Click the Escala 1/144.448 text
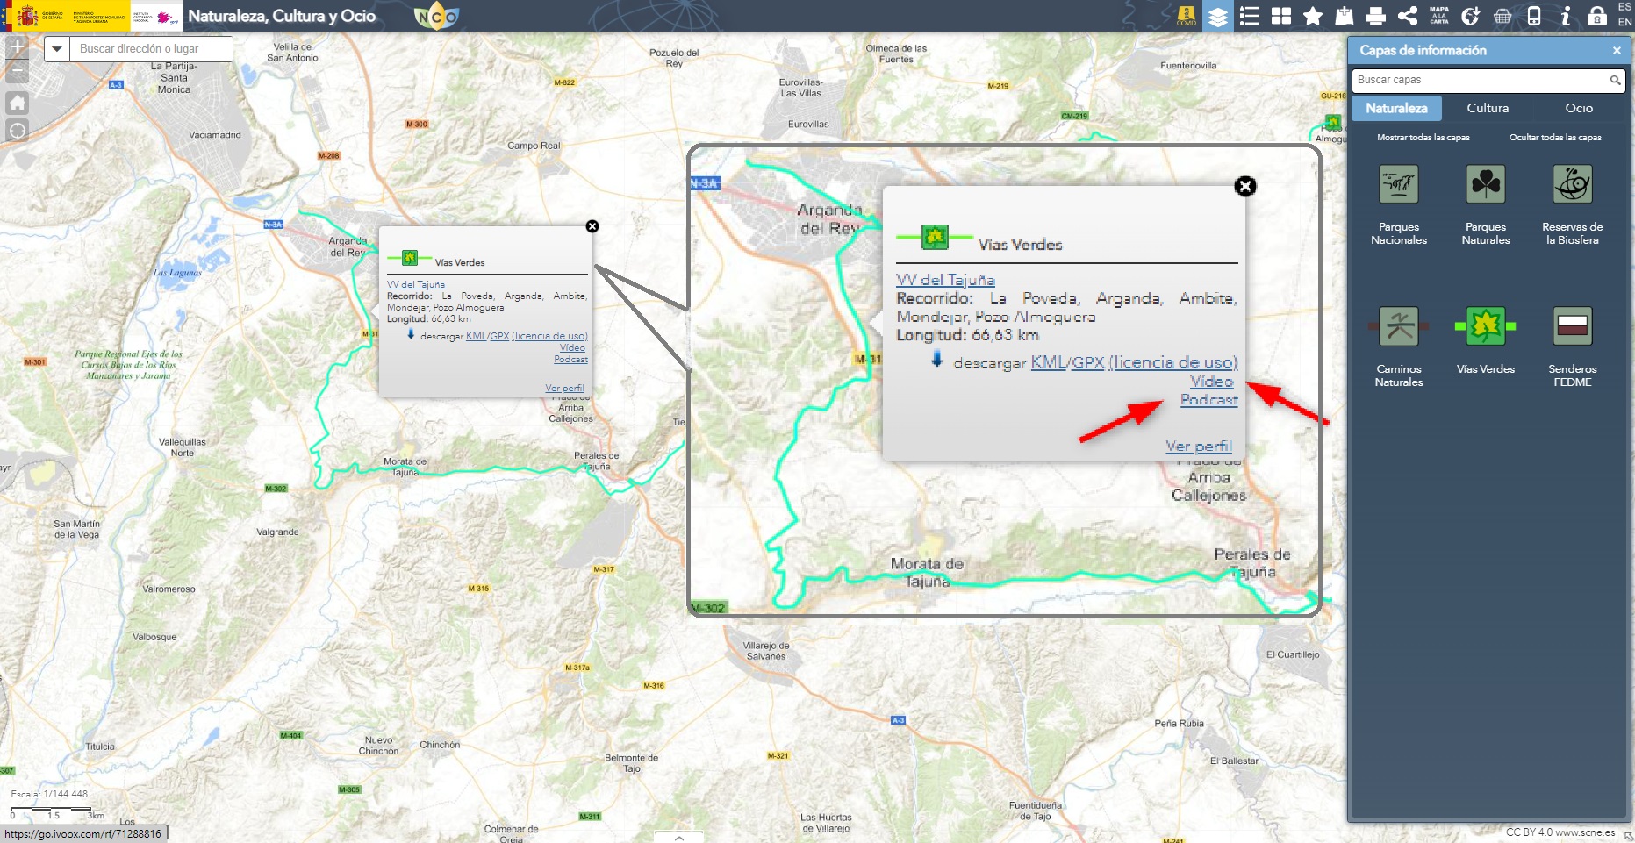 pos(49,794)
